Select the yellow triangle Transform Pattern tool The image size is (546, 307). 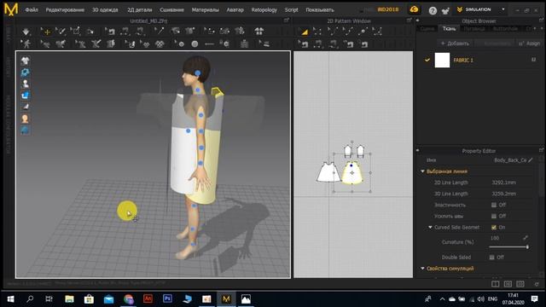[x=305, y=32]
